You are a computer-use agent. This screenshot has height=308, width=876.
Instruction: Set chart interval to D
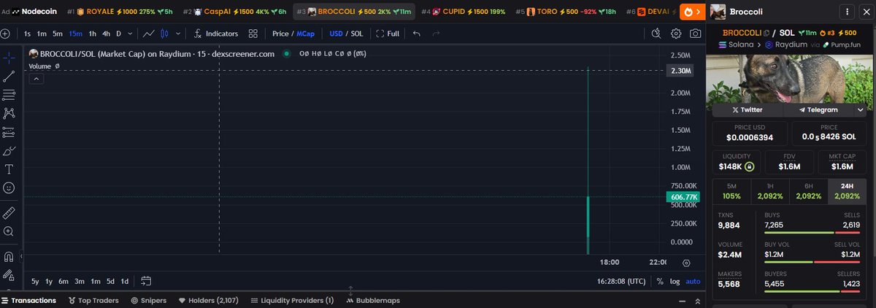119,34
